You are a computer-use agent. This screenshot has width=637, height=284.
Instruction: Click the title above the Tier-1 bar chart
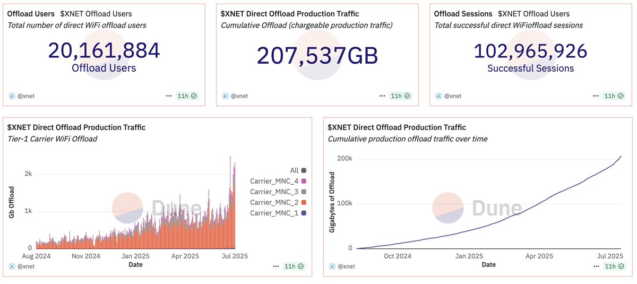tap(76, 127)
